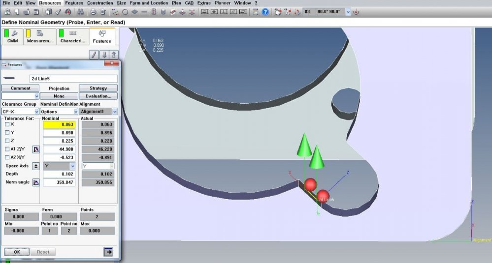Select the circle feature tool in toolbar
492x263 pixels.
tap(125, 11)
